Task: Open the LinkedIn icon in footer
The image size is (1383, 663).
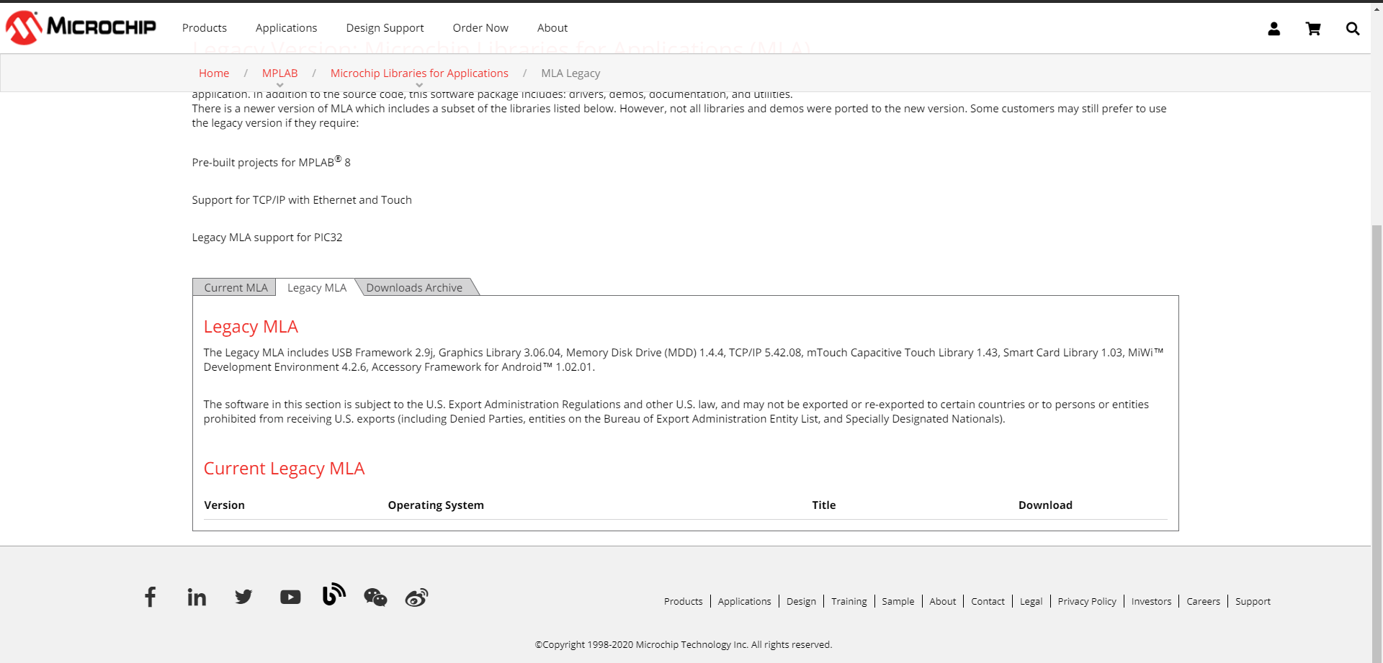Action: pyautogui.click(x=197, y=597)
